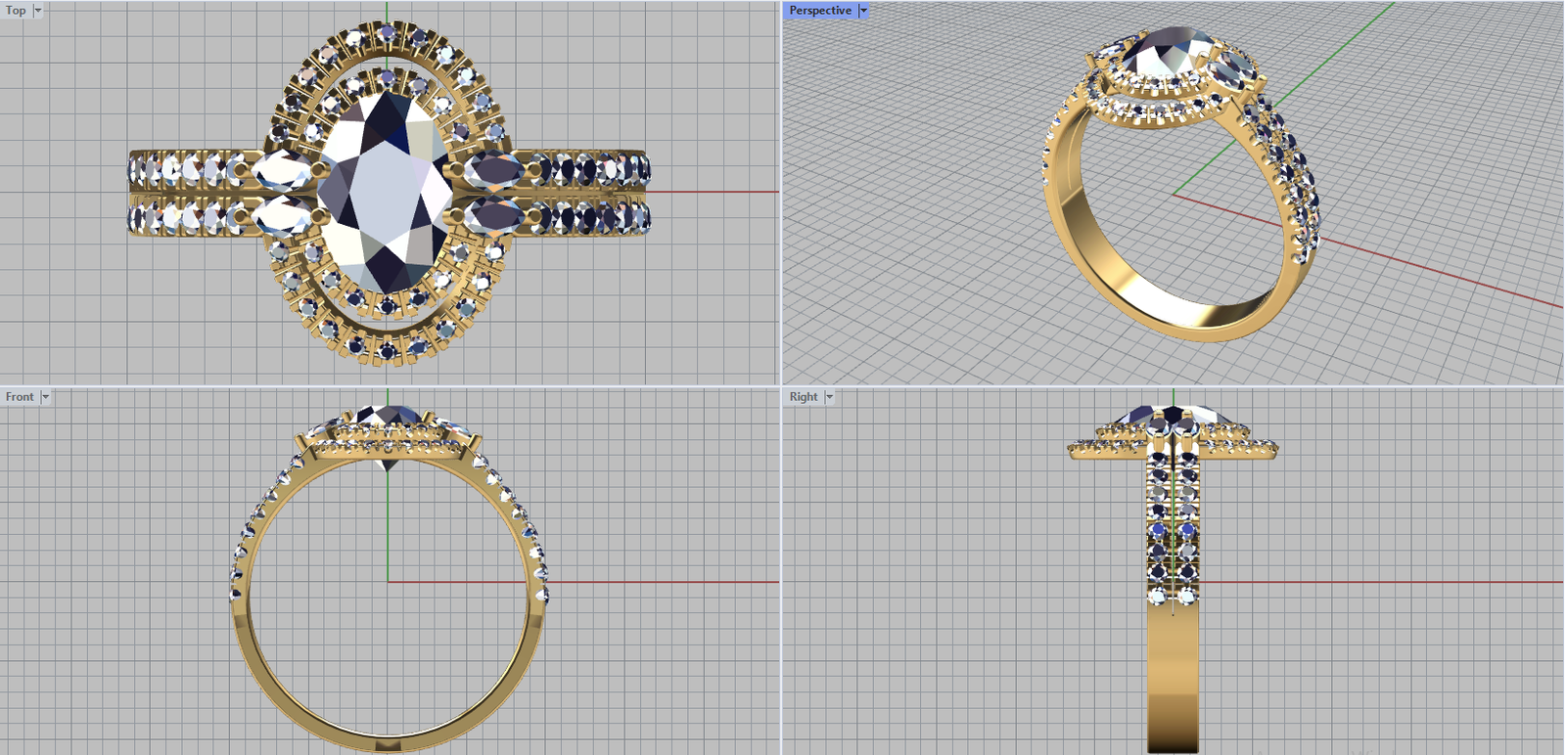Select the lower-left marquise stone in Top view

[282, 214]
